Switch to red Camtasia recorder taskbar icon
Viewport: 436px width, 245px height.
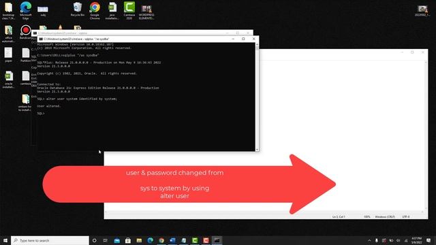pos(206,240)
